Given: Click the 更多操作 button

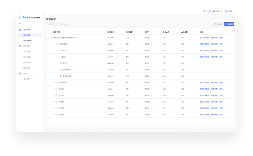Looking at the screenshot, I should click(x=217, y=24).
